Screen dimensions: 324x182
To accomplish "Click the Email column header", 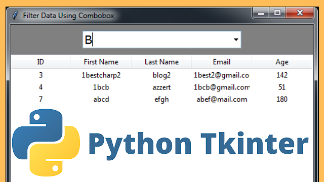I will (222, 62).
